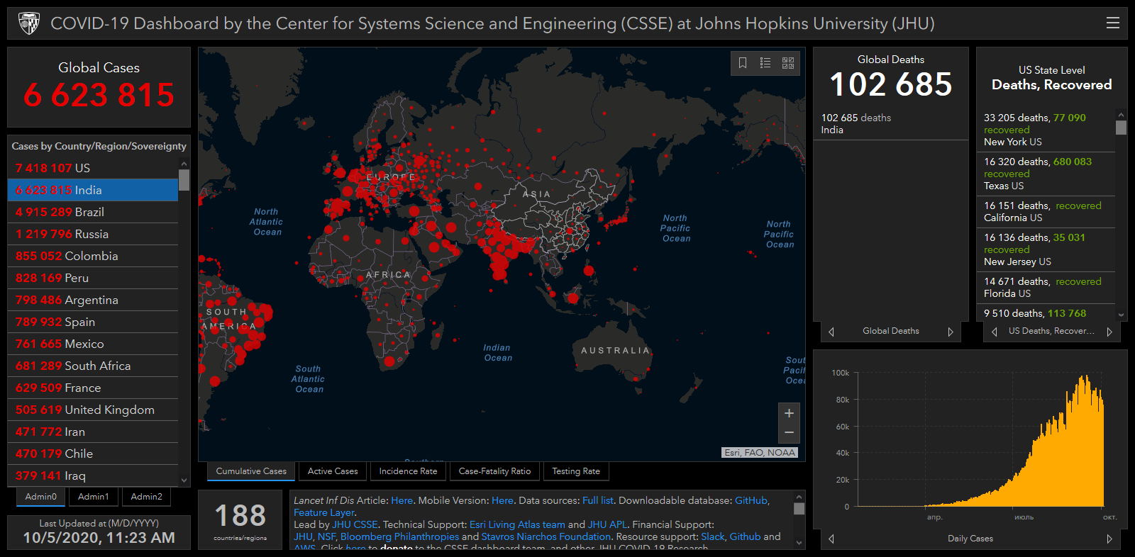The image size is (1135, 557).
Task: Select South Africa in the country list
Action: (93, 366)
